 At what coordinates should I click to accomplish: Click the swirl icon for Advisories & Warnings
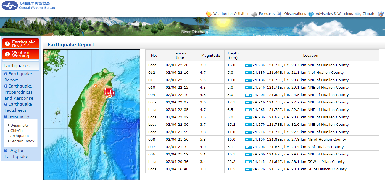coord(311,14)
